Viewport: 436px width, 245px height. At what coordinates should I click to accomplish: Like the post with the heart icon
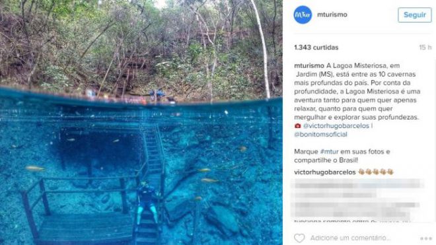pyautogui.click(x=299, y=238)
